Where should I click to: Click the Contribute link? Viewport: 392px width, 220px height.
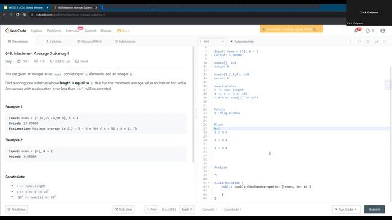(x=232, y=210)
